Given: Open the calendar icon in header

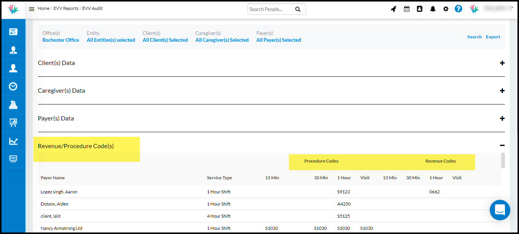Looking at the screenshot, I should point(407,9).
